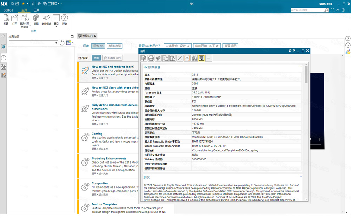The width and height of the screenshot is (351, 218).
Task: Click the New (新建) file icon
Action: click(6, 18)
